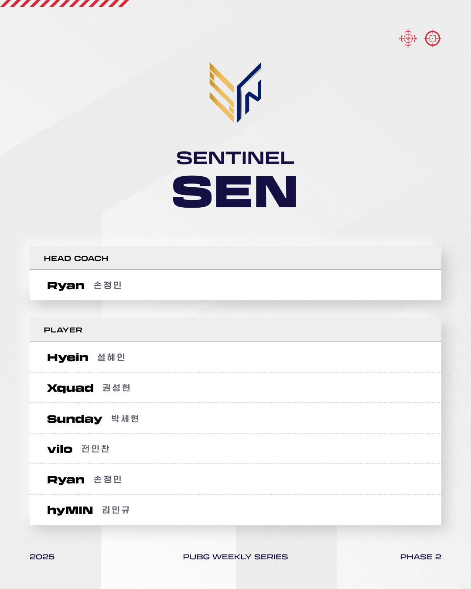Click the SENTINEL team name heading
This screenshot has width=471, height=589.
tap(235, 158)
